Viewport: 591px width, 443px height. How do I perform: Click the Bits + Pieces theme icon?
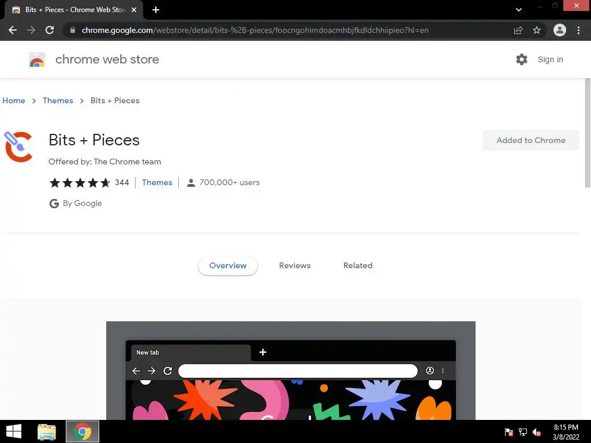(18, 147)
